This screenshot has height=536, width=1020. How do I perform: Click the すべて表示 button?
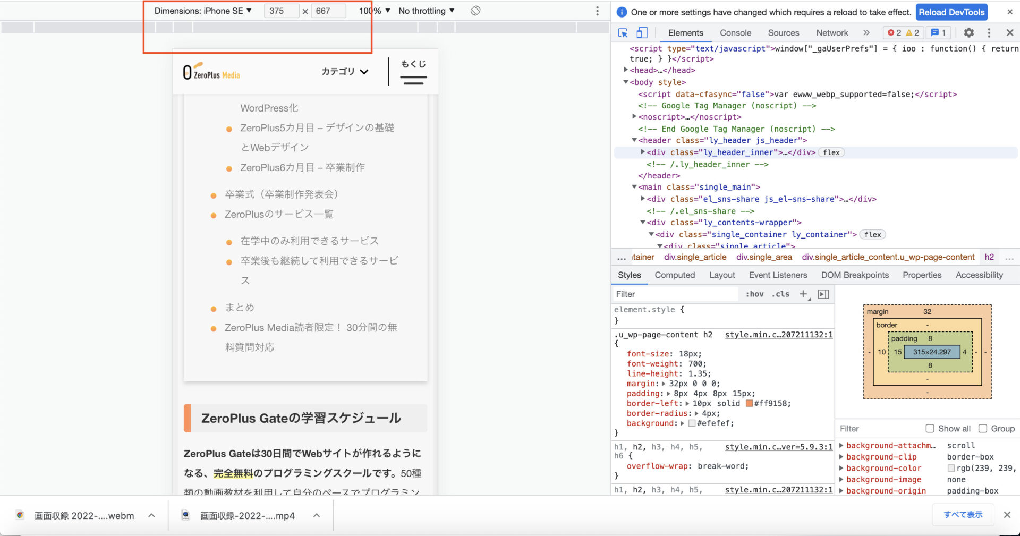963,515
